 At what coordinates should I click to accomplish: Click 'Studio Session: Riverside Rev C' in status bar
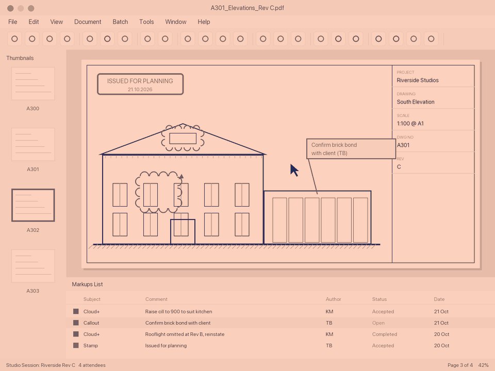click(40, 365)
